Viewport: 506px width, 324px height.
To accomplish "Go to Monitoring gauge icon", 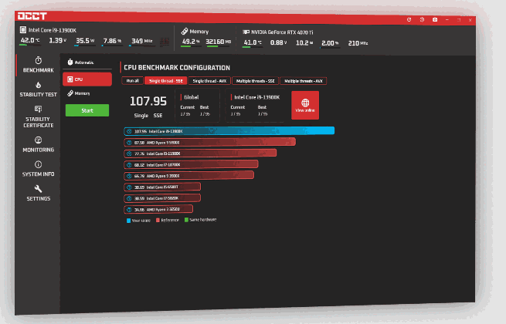I will (38, 140).
